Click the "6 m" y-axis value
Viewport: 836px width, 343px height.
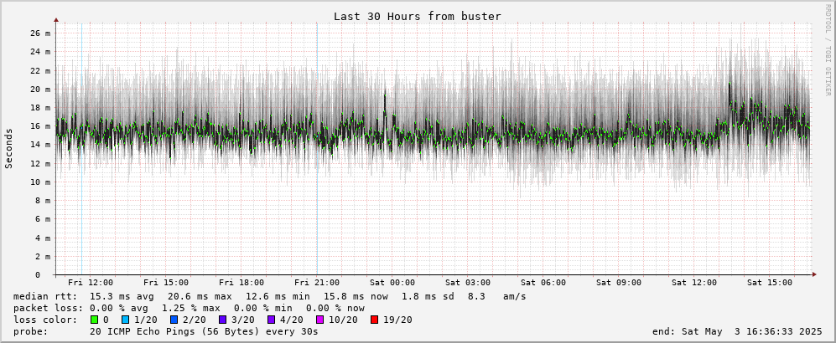[44, 219]
